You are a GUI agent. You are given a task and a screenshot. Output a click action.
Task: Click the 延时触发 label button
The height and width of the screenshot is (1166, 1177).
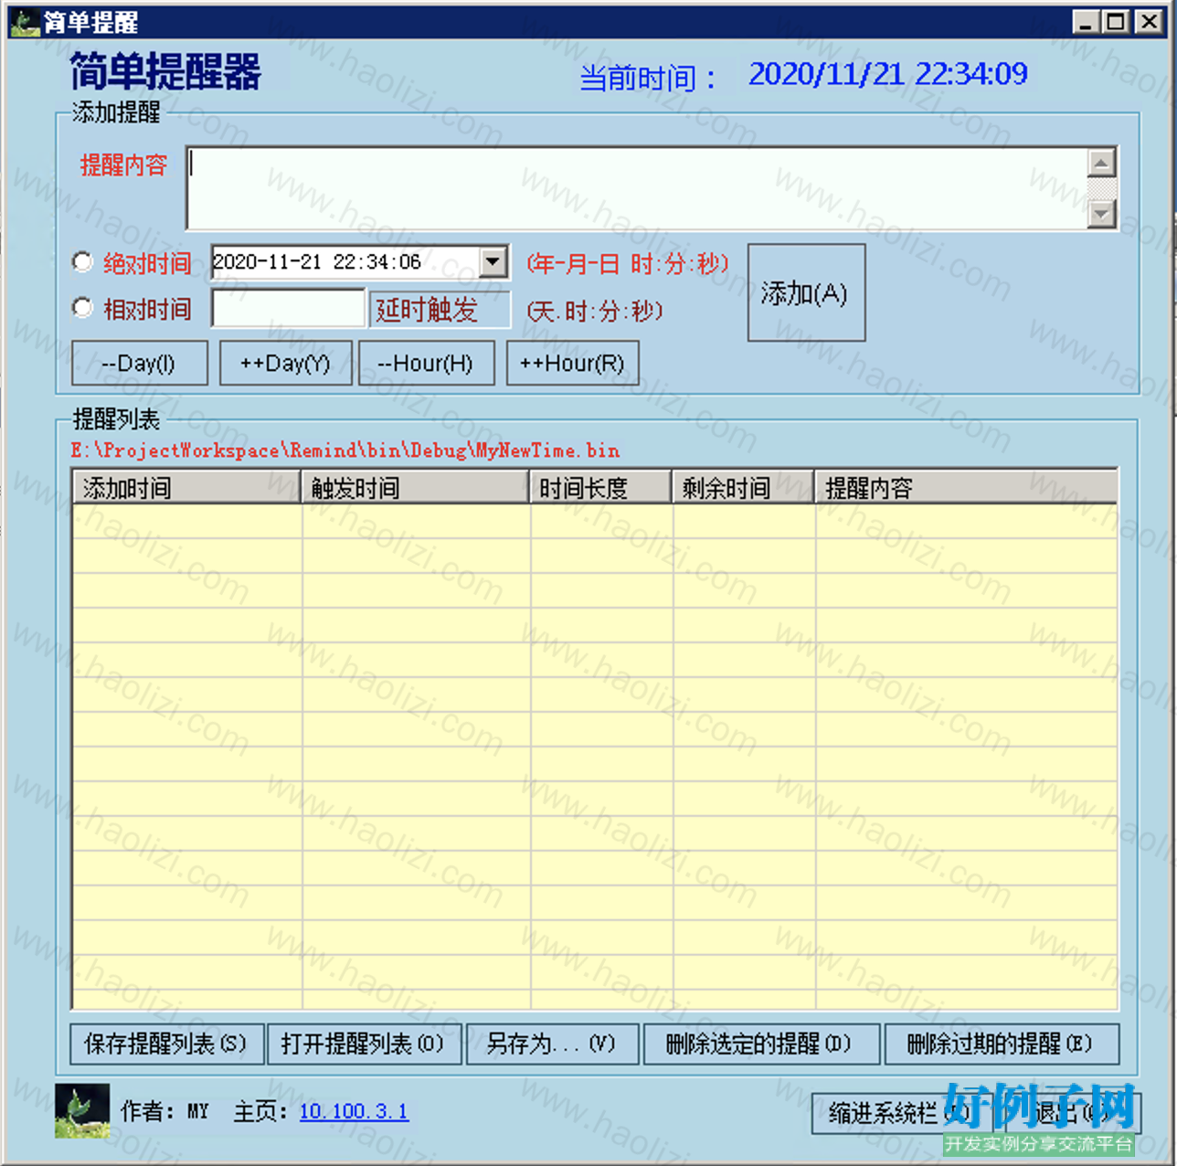click(440, 310)
